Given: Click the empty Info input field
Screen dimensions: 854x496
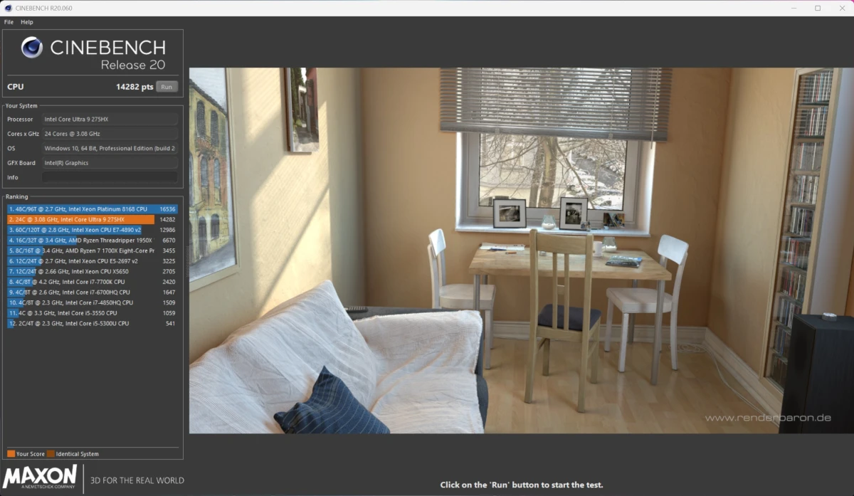Looking at the screenshot, I should 110,177.
